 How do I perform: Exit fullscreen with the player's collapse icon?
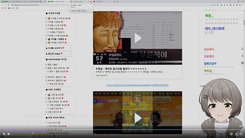(x=241, y=134)
